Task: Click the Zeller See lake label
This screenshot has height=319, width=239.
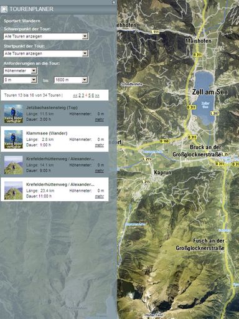Action: click(205, 105)
